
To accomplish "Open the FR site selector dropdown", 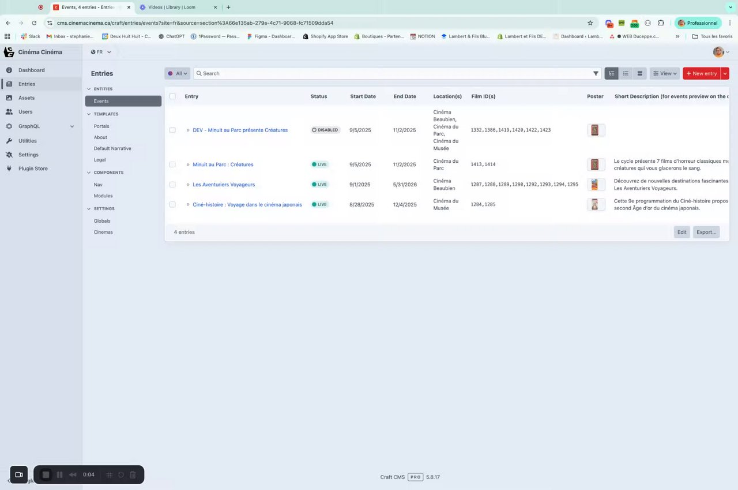I will click(x=101, y=52).
